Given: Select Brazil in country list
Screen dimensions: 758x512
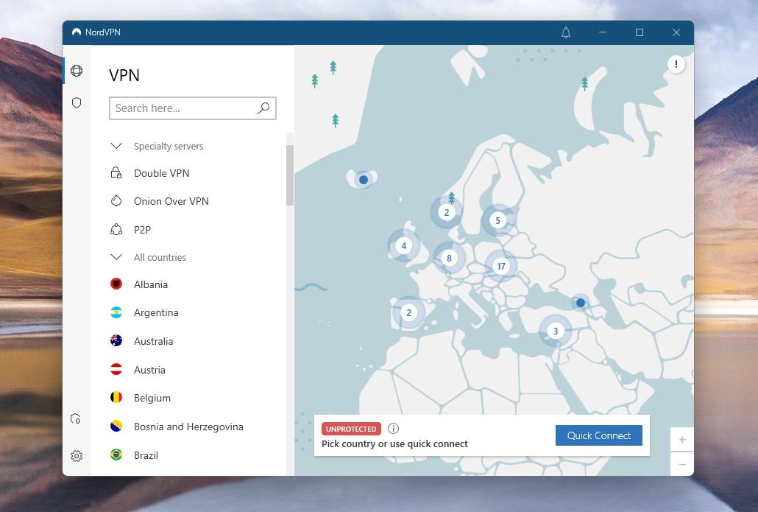Looking at the screenshot, I should pos(146,455).
